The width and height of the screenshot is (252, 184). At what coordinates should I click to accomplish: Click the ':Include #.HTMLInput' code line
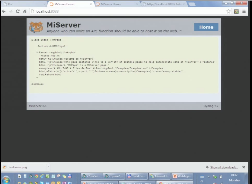(x=51, y=46)
